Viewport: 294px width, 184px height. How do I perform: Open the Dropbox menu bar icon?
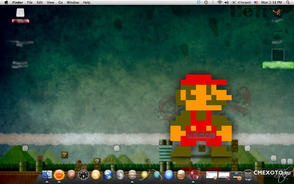199,2
